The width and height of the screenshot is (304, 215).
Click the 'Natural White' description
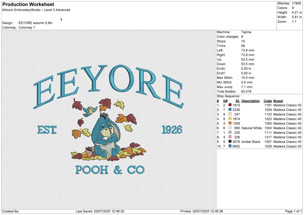[x=252, y=128]
